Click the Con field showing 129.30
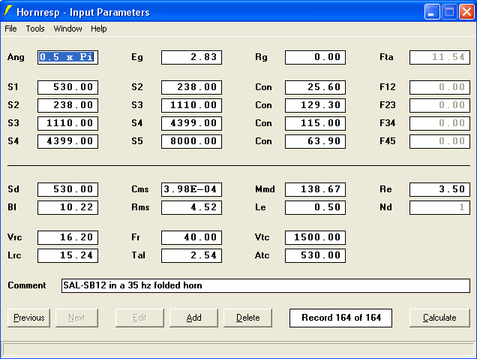Image resolution: width=477 pixels, height=359 pixels. pyautogui.click(x=316, y=105)
